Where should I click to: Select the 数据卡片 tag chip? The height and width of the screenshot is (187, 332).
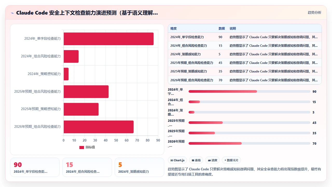tap(231, 160)
